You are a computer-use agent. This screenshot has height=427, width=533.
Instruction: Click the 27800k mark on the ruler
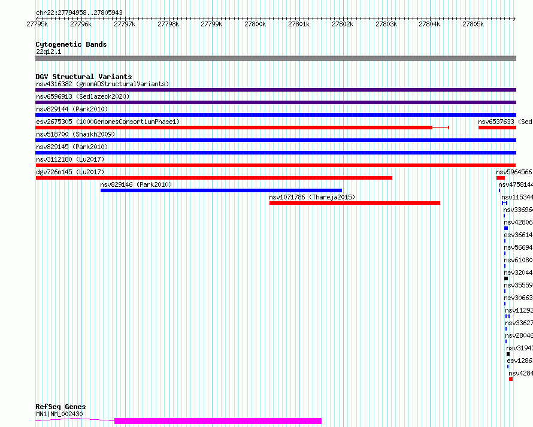coord(255,24)
